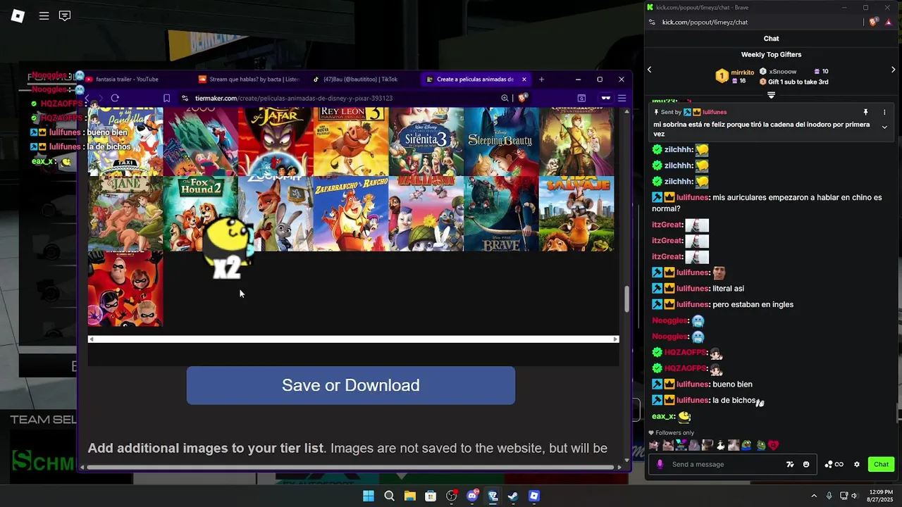Open xSnooow gifter profile
This screenshot has width=902, height=507.
783,72
